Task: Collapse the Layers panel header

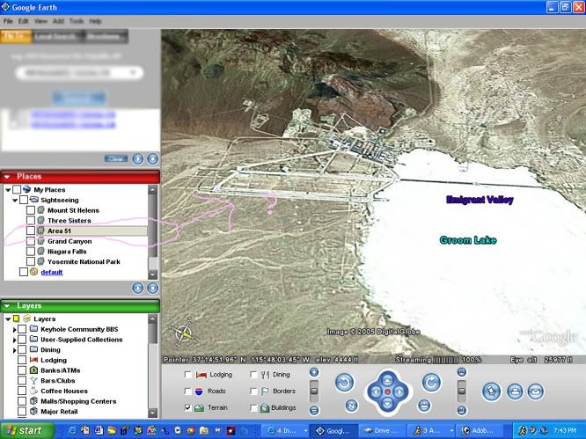Action: pos(7,306)
